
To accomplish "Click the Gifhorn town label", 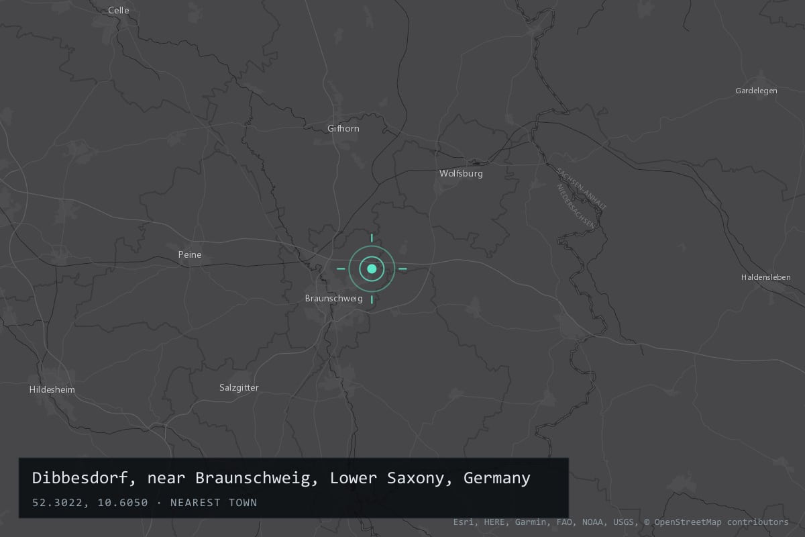I will [x=343, y=128].
